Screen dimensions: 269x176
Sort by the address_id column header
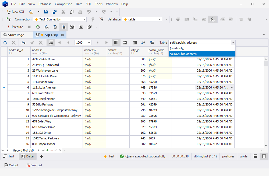(19, 51)
